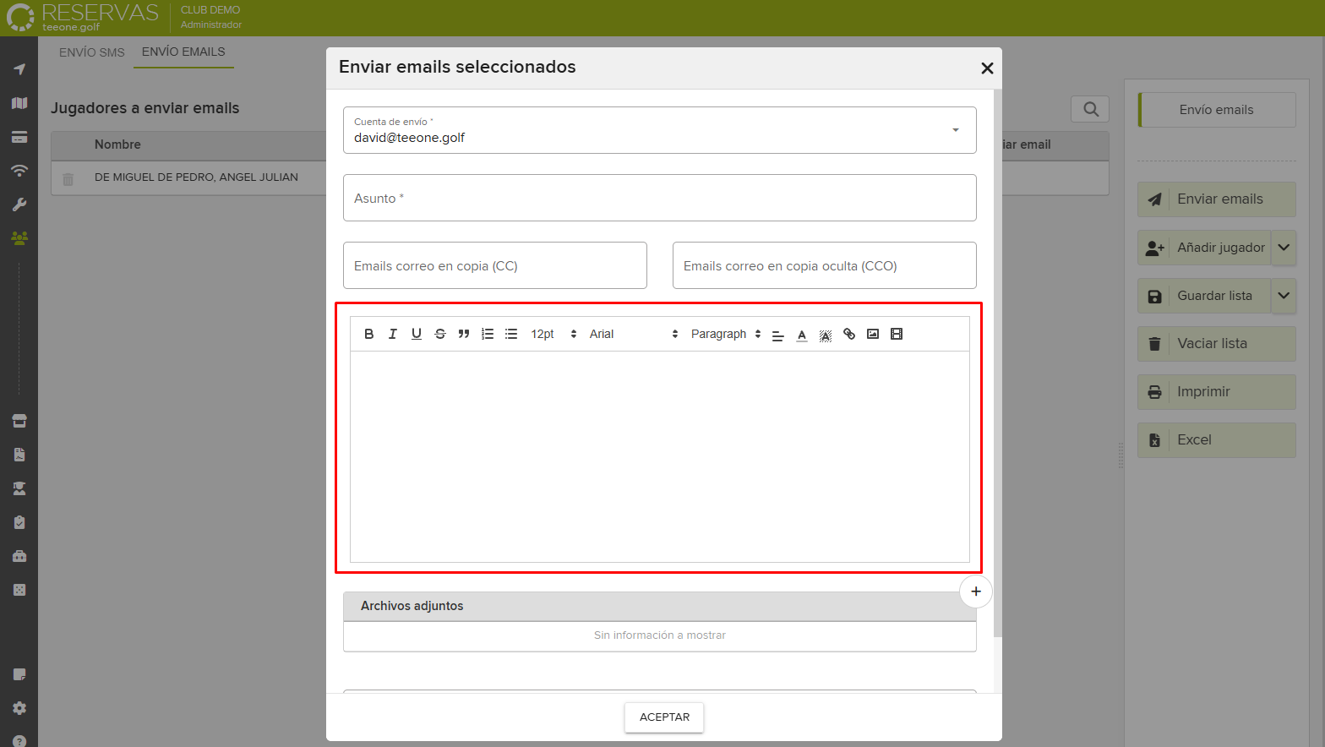Open the Envío emails panel button

(x=1217, y=110)
